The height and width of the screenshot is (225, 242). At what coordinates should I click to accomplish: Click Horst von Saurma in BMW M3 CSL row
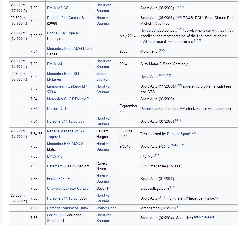point(104,8)
